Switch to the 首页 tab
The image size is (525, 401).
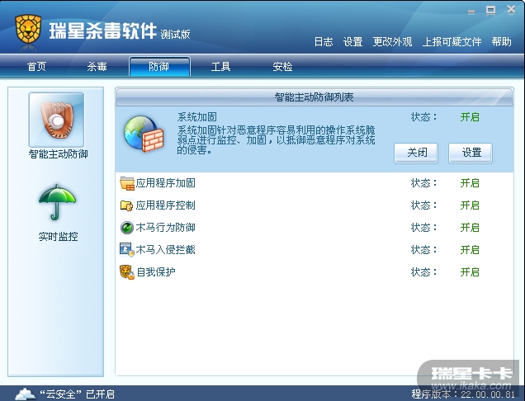[x=36, y=67]
